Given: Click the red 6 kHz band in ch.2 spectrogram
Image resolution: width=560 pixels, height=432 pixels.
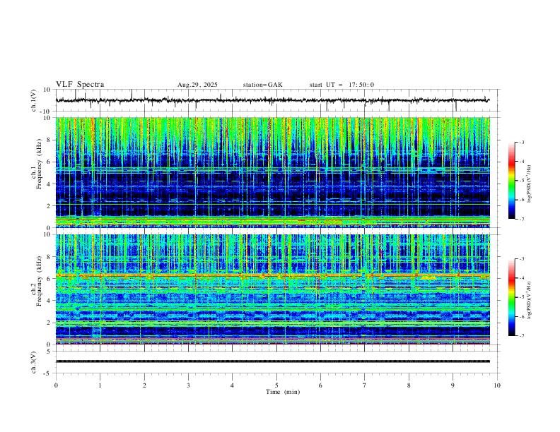Looking at the screenshot, I should 273,275.
